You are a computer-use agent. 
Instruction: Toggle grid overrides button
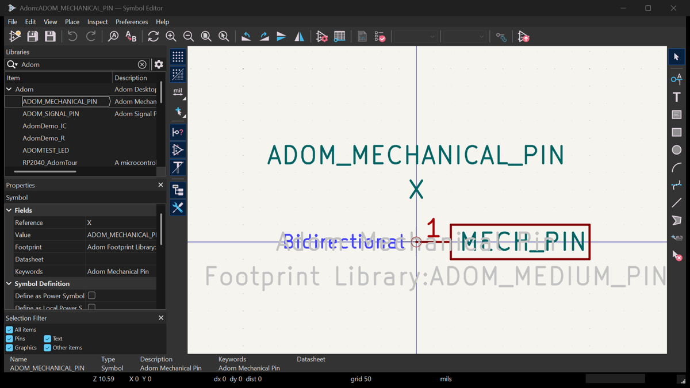tap(178, 74)
